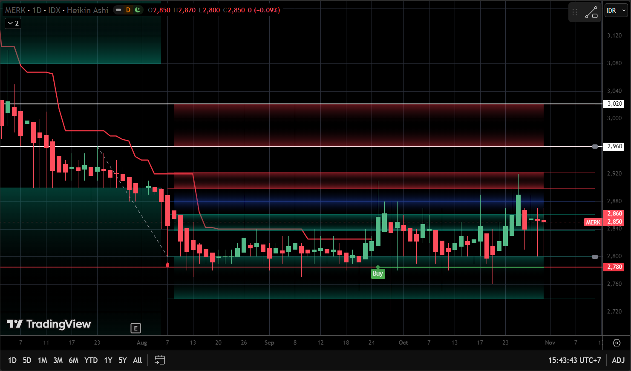The height and width of the screenshot is (371, 631).
Task: Click the 'All' date range button
Action: click(137, 360)
